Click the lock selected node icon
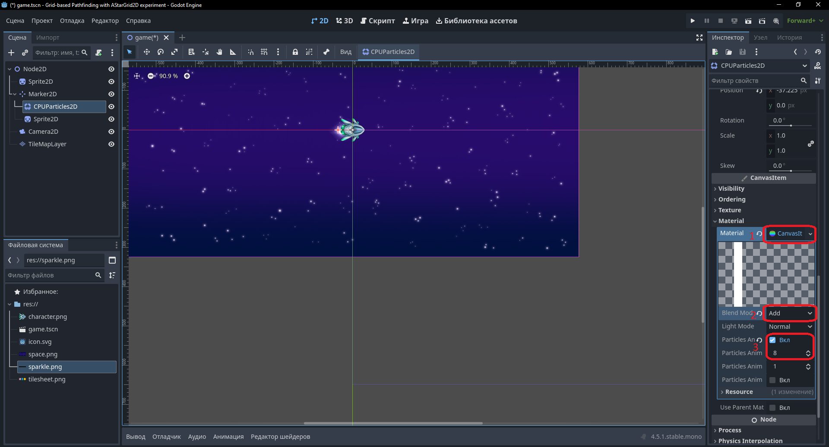 click(295, 52)
